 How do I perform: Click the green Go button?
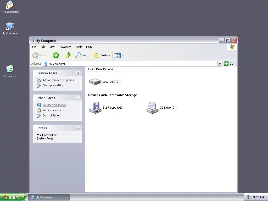point(228,64)
